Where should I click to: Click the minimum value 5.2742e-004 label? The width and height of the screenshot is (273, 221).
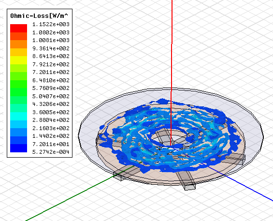(51, 152)
